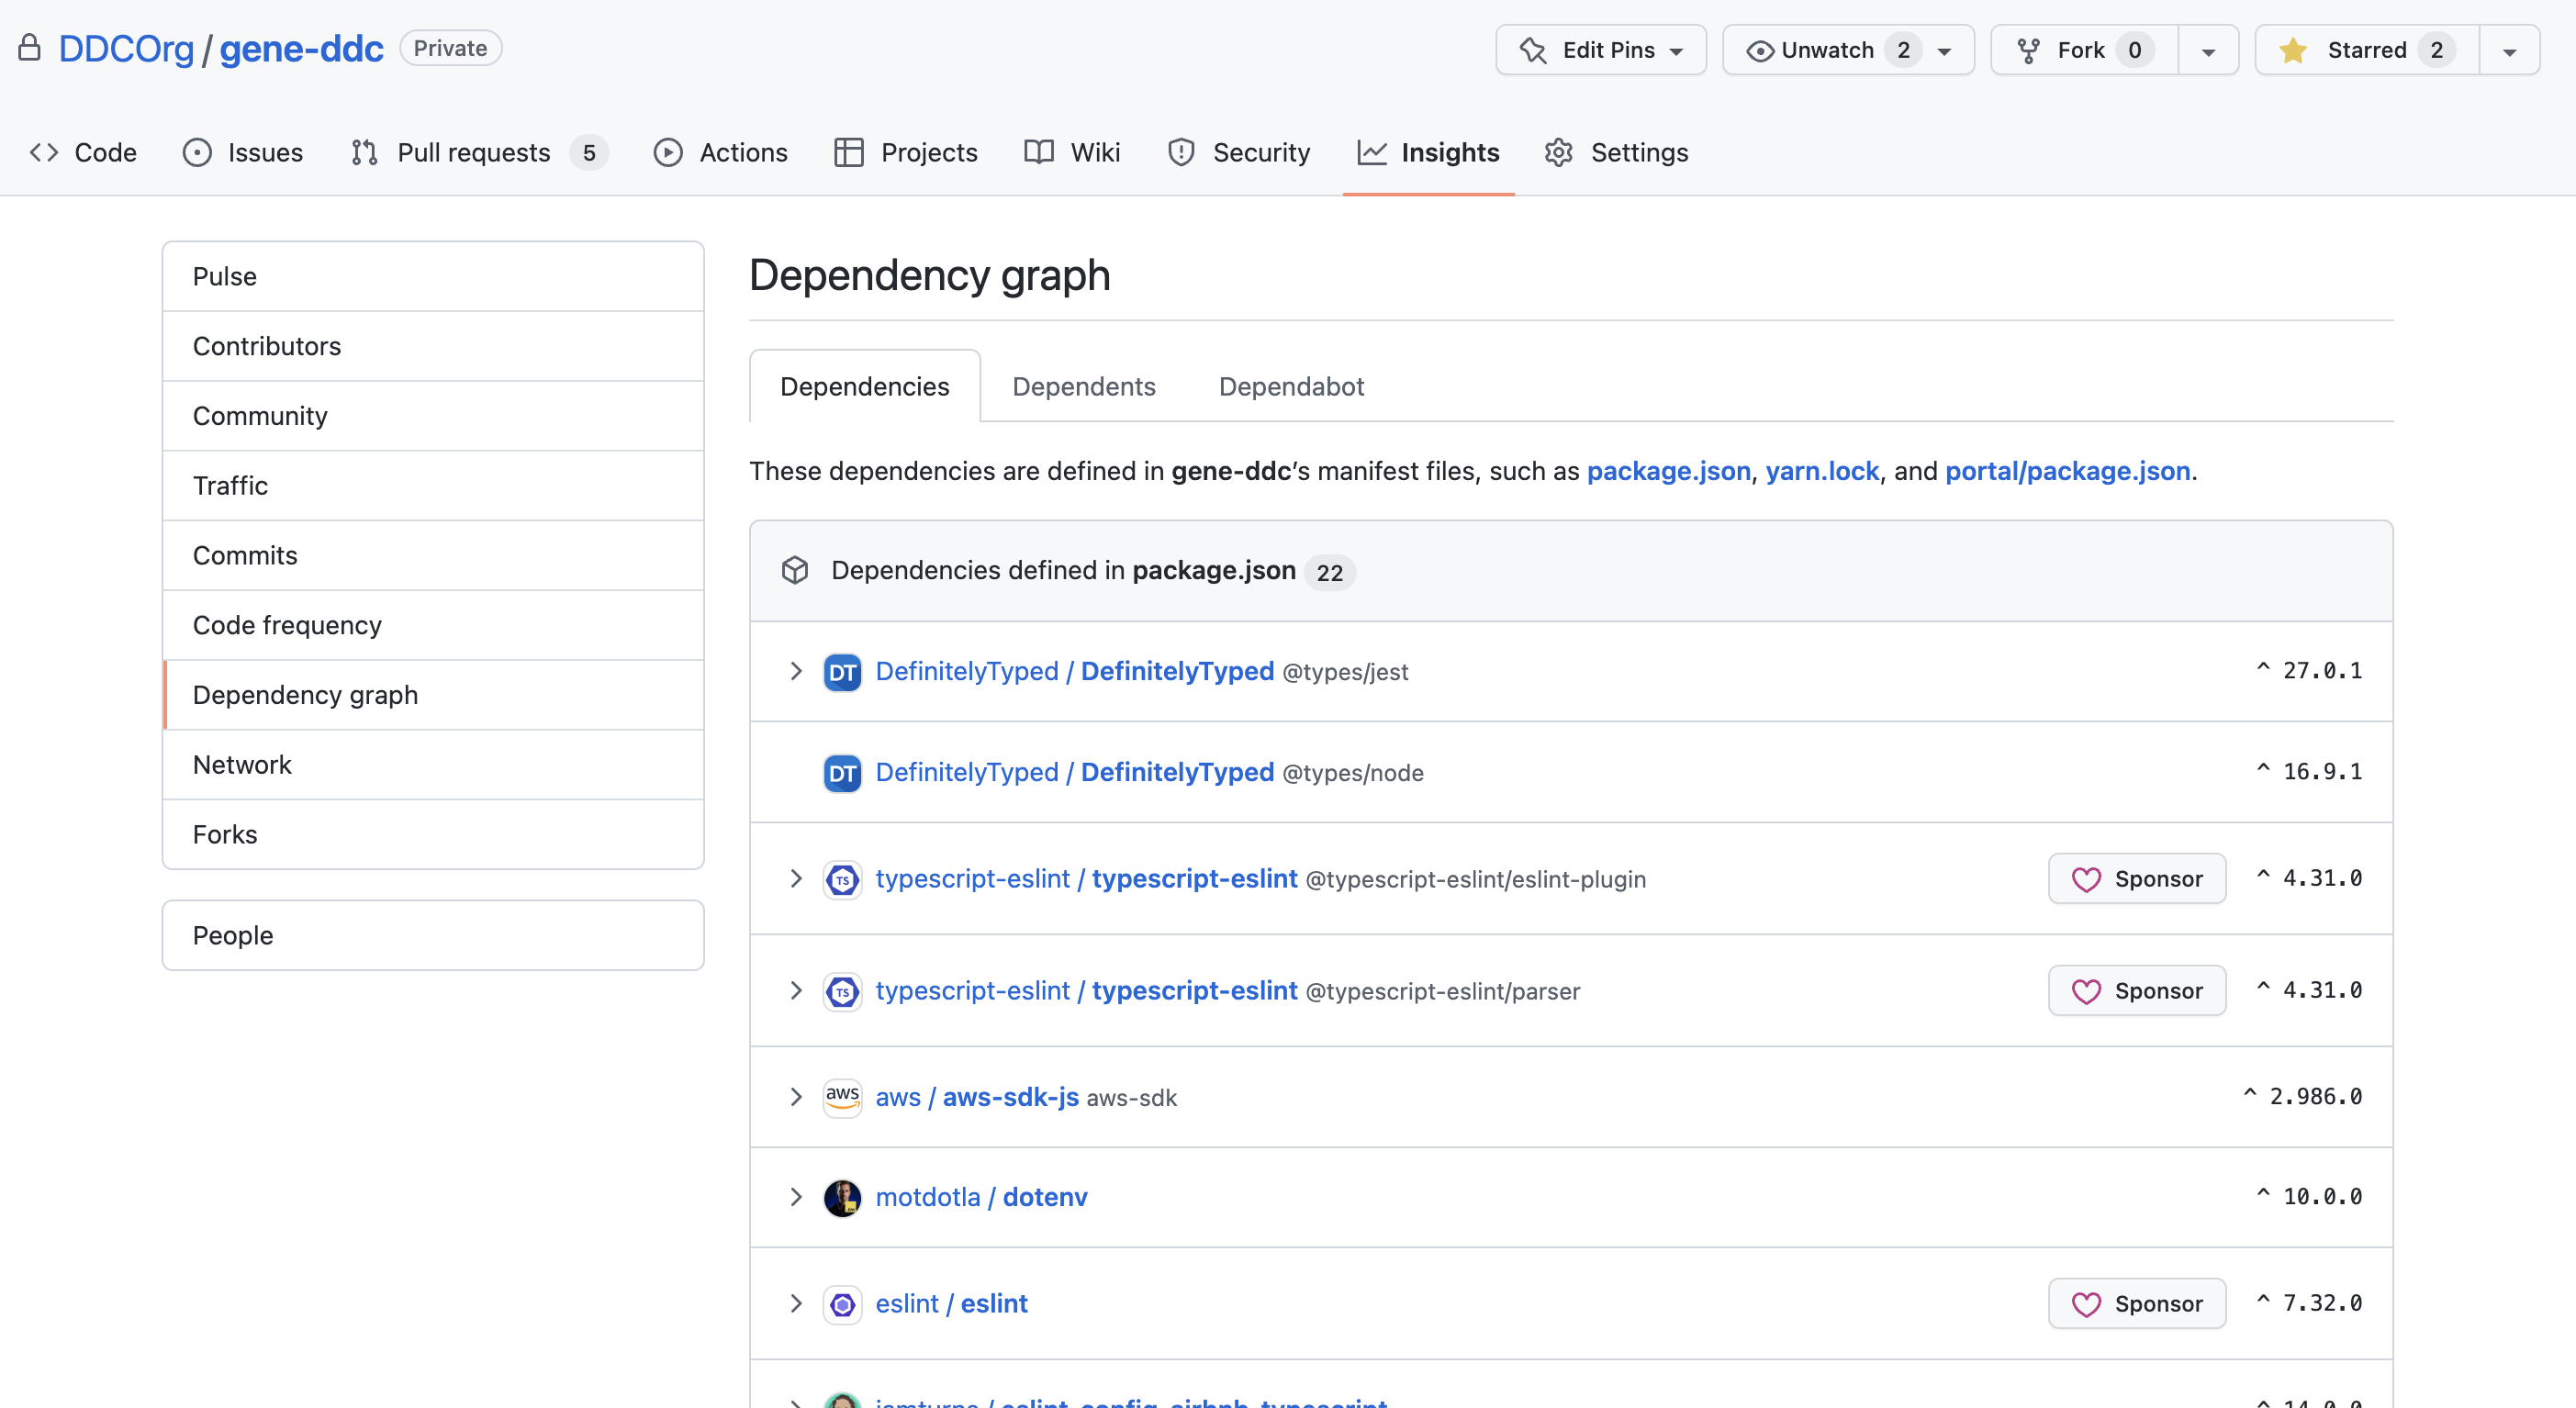Open the Wiki tab
The image size is (2576, 1408).
pyautogui.click(x=1072, y=152)
